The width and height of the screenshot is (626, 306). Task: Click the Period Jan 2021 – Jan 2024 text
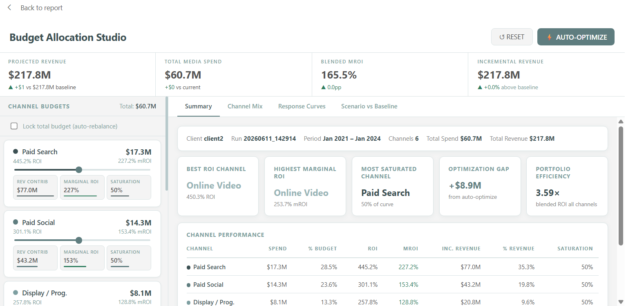[x=342, y=139]
